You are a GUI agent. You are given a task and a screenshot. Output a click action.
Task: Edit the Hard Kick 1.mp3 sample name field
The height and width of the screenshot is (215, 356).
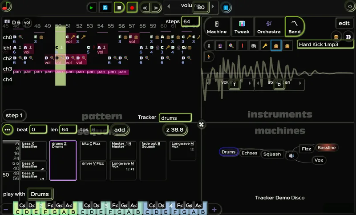[x=325, y=44]
